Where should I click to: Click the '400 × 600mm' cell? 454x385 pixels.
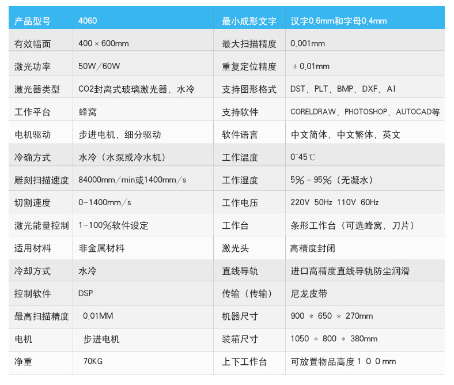click(103, 43)
